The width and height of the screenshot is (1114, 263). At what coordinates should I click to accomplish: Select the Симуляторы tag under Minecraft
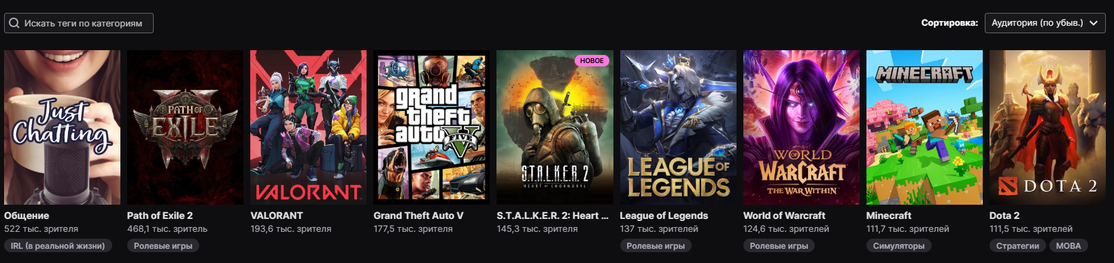pos(898,246)
